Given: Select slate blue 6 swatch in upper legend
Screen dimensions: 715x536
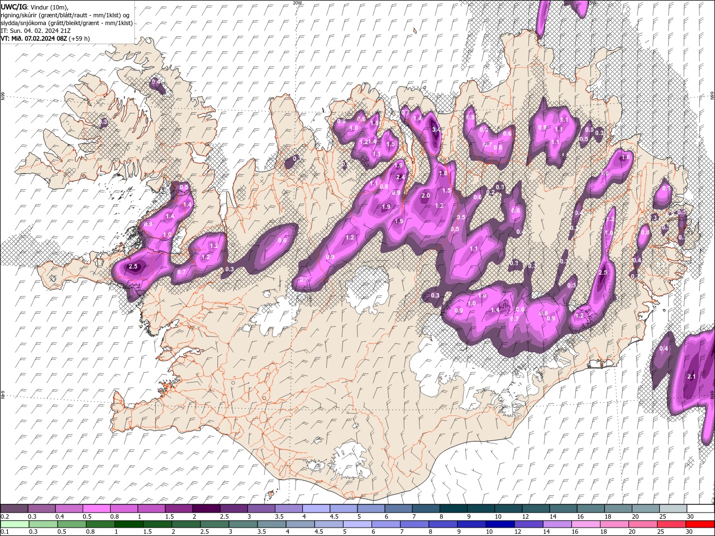Looking at the screenshot, I should 398,509.
